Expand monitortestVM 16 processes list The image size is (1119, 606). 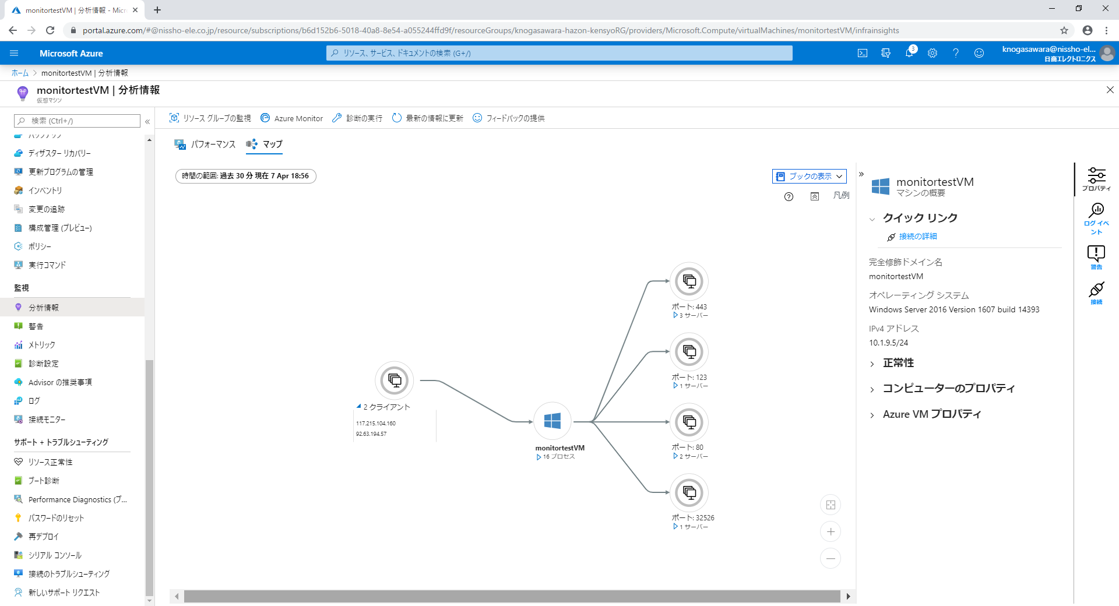539,457
